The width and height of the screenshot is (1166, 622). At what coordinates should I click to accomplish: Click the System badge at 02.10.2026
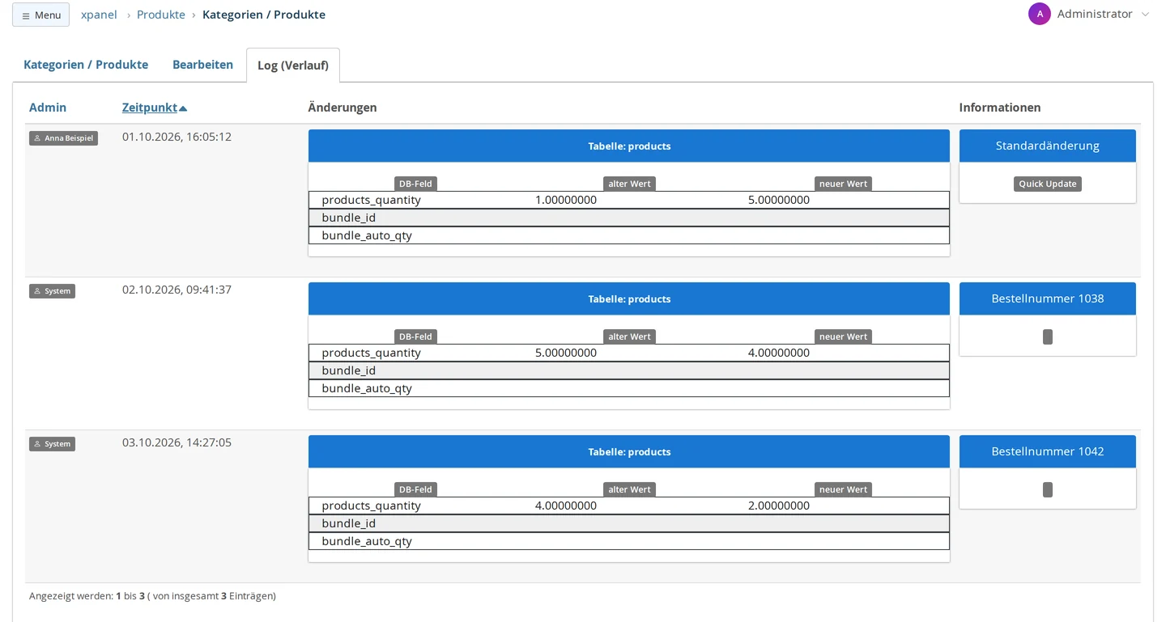[52, 291]
